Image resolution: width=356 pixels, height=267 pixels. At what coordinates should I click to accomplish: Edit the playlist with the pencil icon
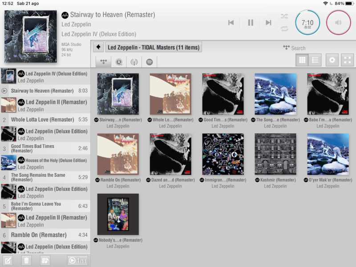coord(8,261)
